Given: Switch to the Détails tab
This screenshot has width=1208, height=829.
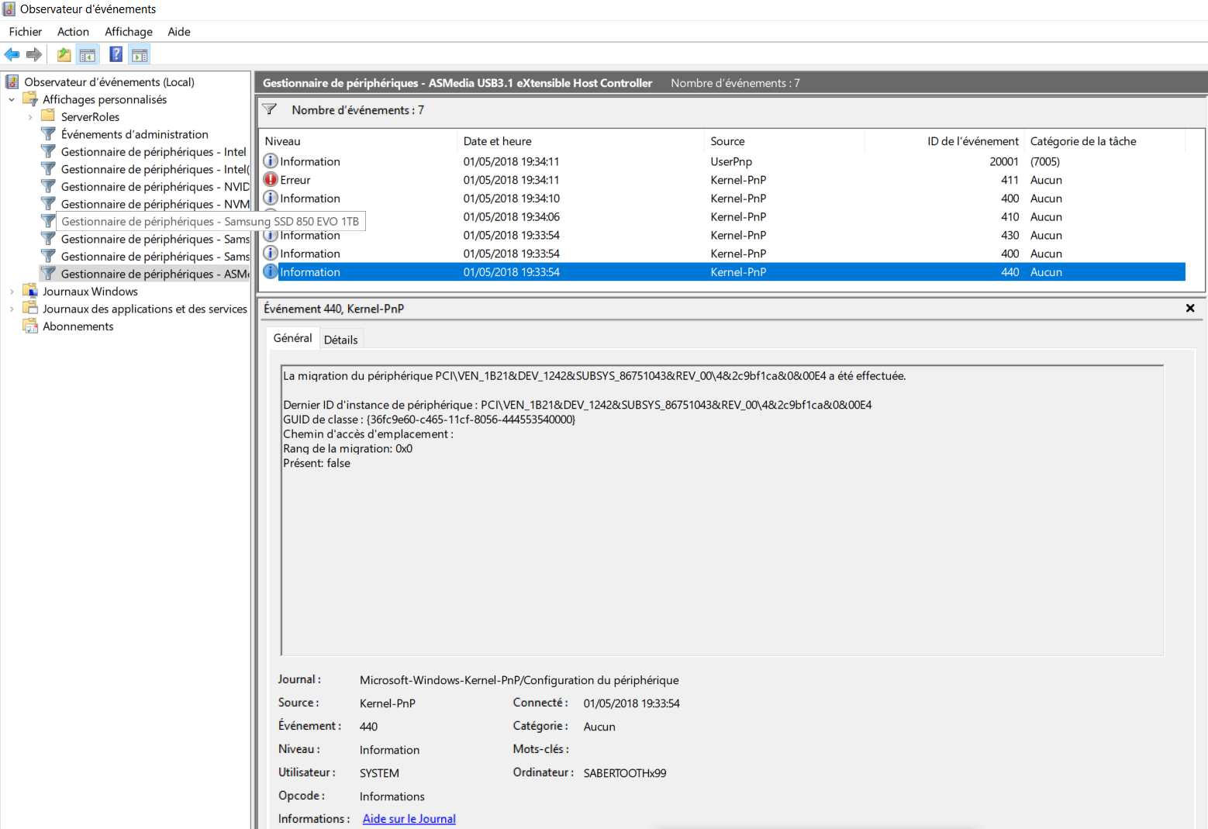Looking at the screenshot, I should pyautogui.click(x=341, y=340).
